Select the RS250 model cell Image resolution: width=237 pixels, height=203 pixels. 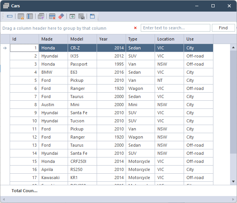(x=82, y=169)
